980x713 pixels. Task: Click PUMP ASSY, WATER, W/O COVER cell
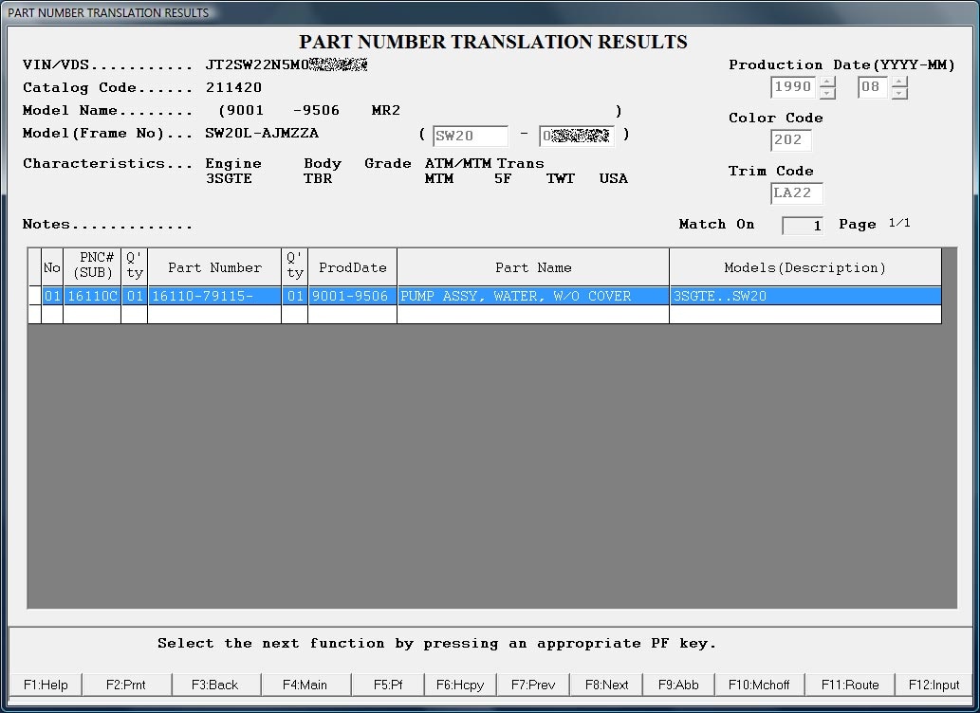[x=533, y=296]
